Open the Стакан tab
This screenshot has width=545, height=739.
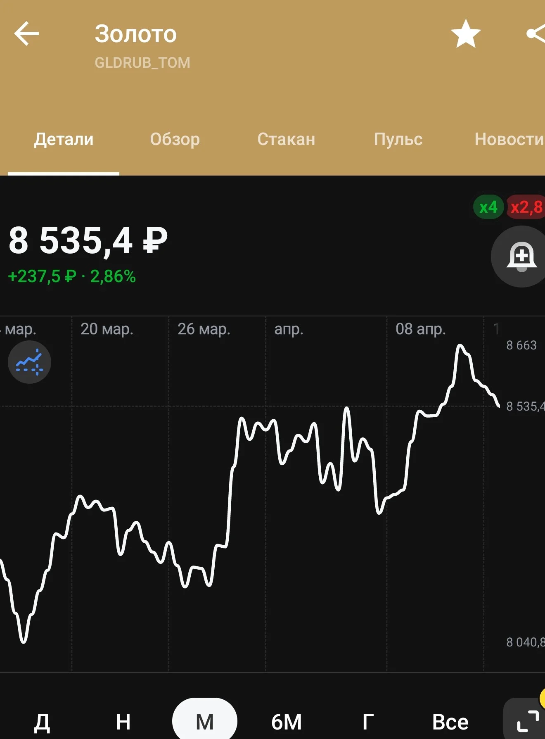point(286,139)
